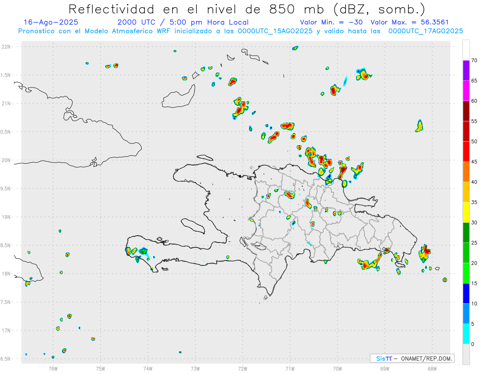Click the dark blue 10-15 dBZ legend swatch
This screenshot has width=485, height=374.
466,293
